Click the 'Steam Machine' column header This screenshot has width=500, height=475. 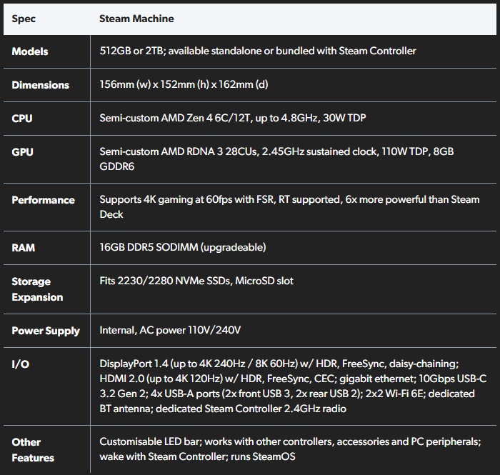click(x=136, y=19)
